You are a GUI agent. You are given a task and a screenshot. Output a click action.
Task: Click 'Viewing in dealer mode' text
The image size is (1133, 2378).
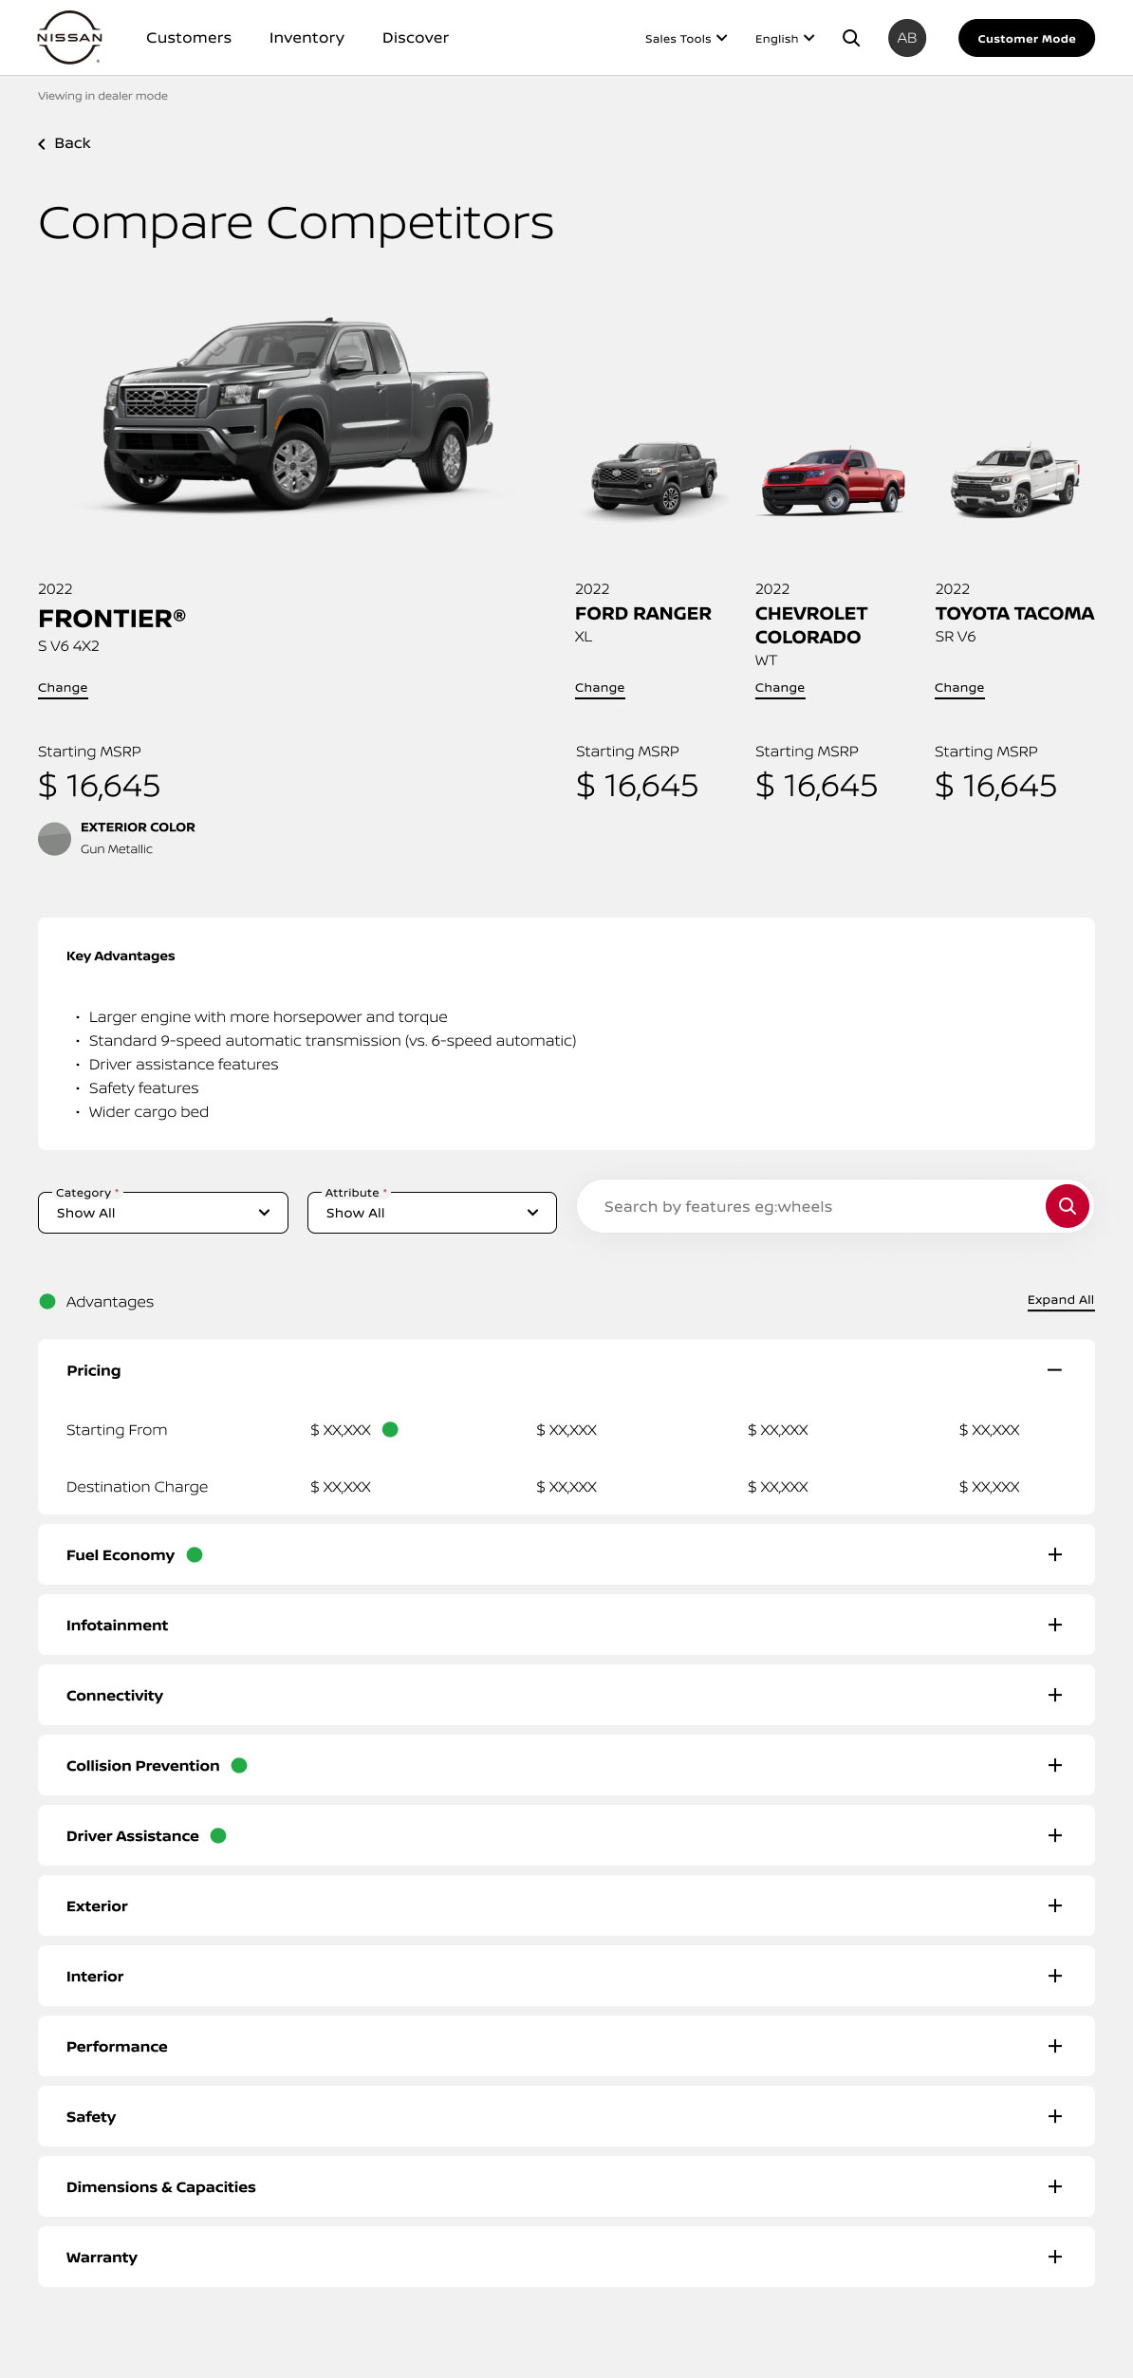102,96
